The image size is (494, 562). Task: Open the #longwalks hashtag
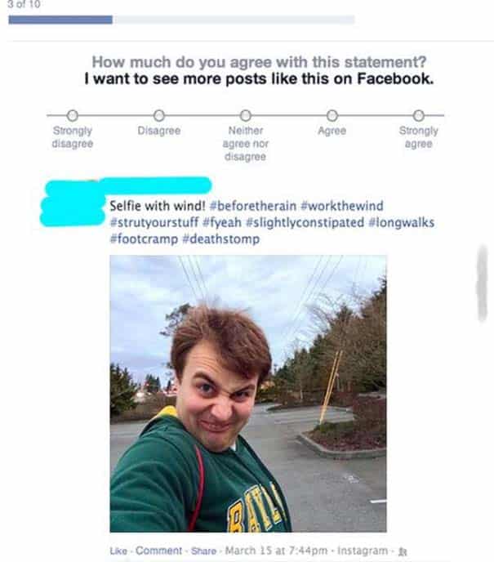point(402,222)
